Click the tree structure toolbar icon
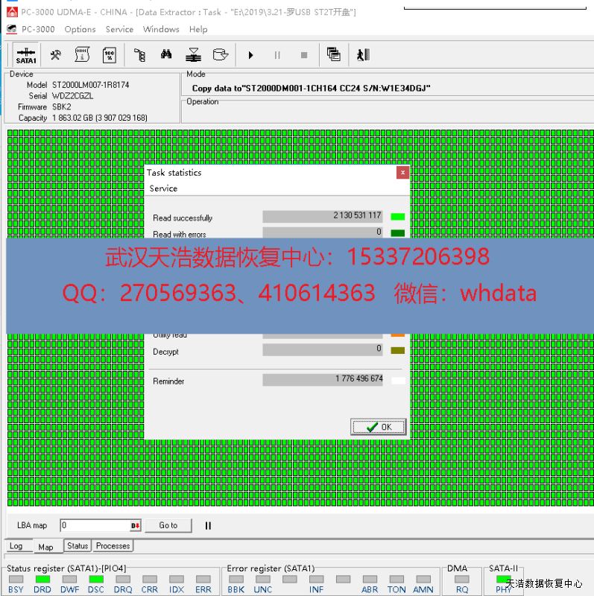Viewport: 594px width, 596px height. pyautogui.click(x=139, y=55)
